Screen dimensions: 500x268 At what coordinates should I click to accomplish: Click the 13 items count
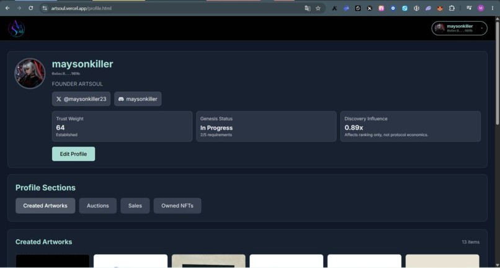click(x=470, y=242)
